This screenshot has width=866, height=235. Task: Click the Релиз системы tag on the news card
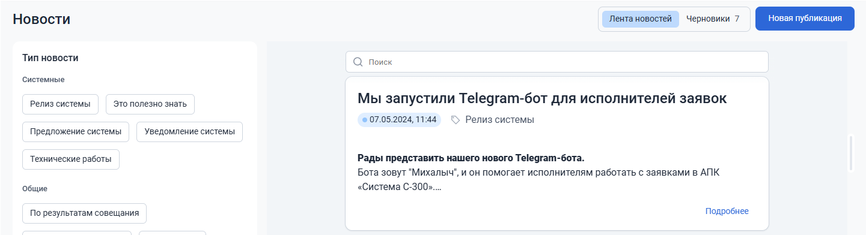[499, 120]
